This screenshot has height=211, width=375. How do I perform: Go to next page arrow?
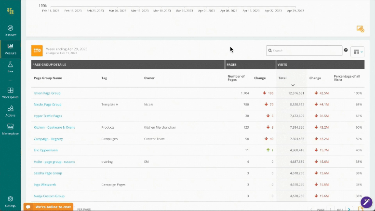349,210
